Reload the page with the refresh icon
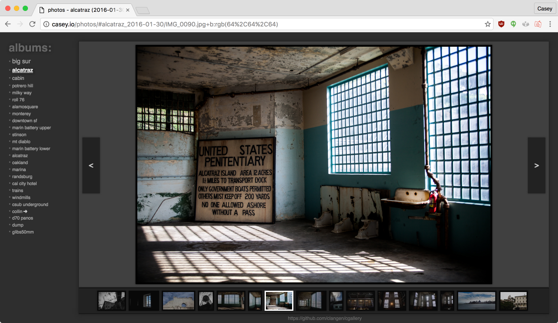 tap(32, 24)
